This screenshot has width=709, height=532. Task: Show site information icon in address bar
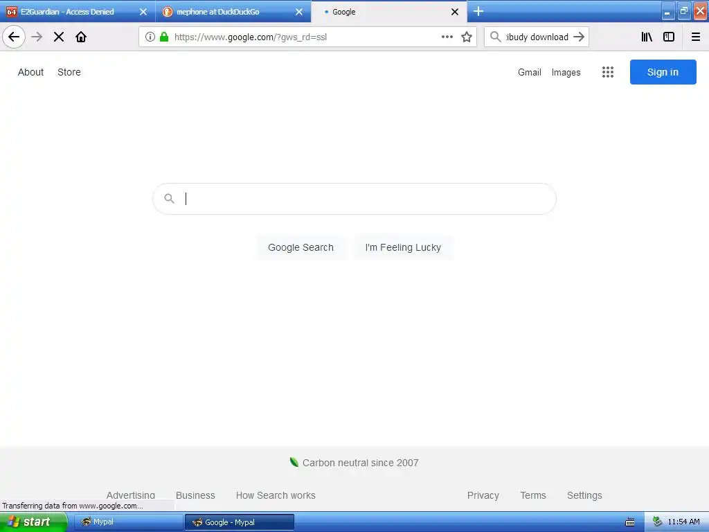pyautogui.click(x=150, y=37)
